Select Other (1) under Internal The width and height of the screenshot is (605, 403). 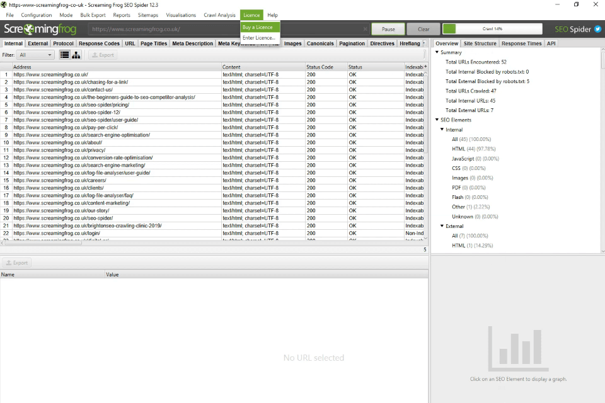point(471,207)
